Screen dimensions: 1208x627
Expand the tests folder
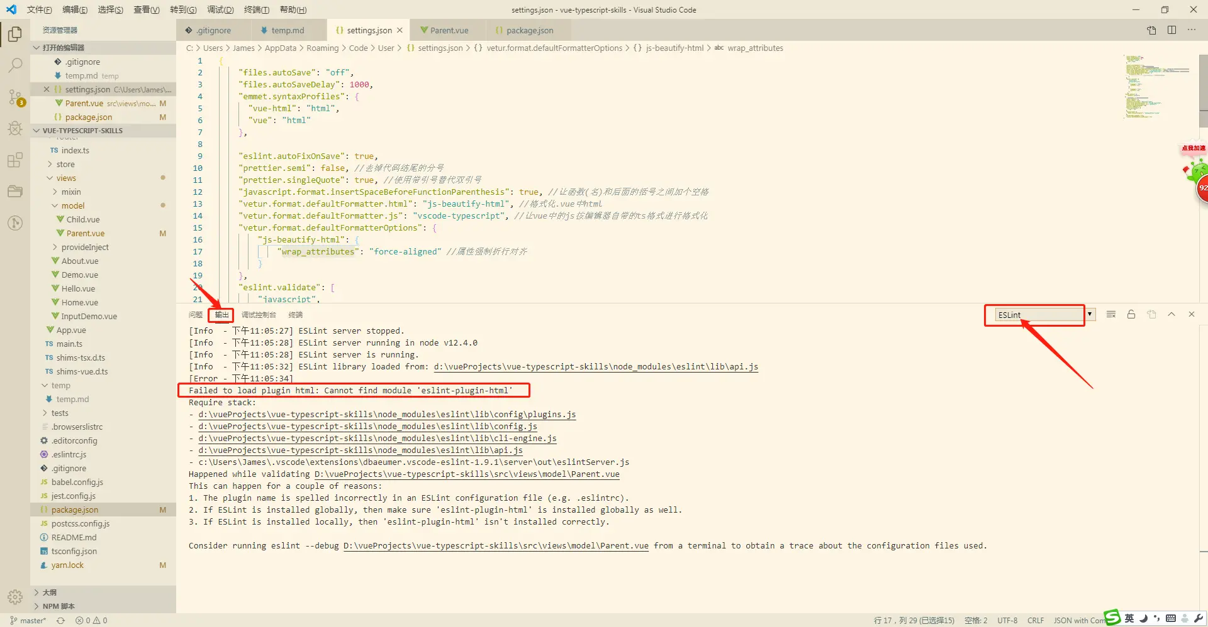[59, 413]
